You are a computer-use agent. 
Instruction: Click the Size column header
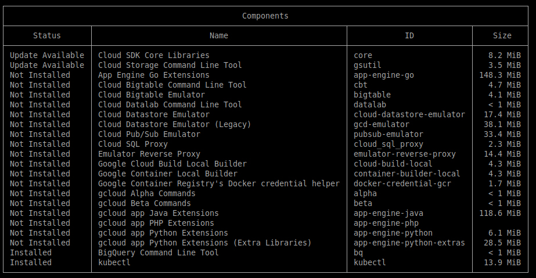coord(502,35)
